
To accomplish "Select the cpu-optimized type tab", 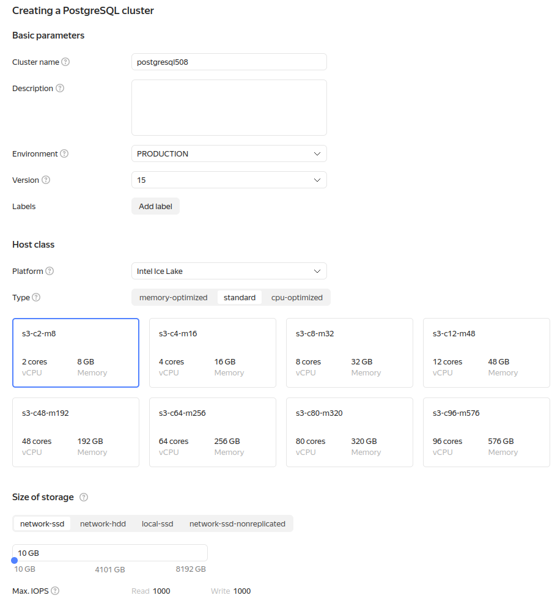I will coord(296,297).
